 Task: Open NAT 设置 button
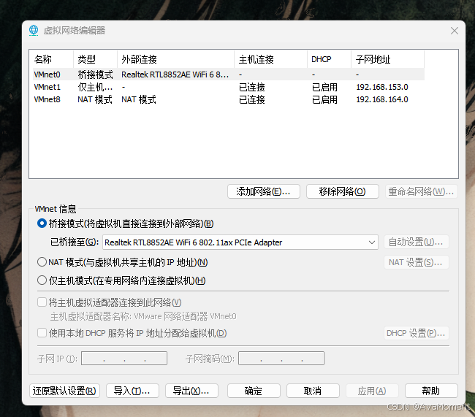coord(416,262)
